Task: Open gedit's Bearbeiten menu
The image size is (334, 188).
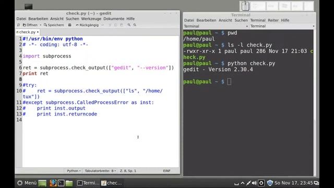Action: click(x=38, y=19)
